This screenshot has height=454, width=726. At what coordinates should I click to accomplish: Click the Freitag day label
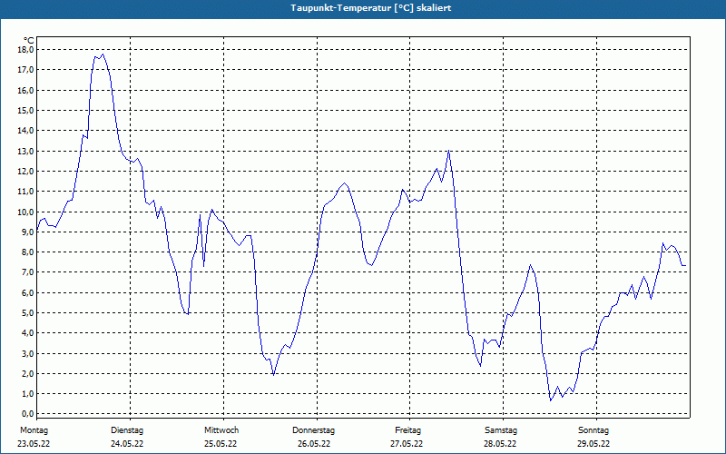[407, 430]
